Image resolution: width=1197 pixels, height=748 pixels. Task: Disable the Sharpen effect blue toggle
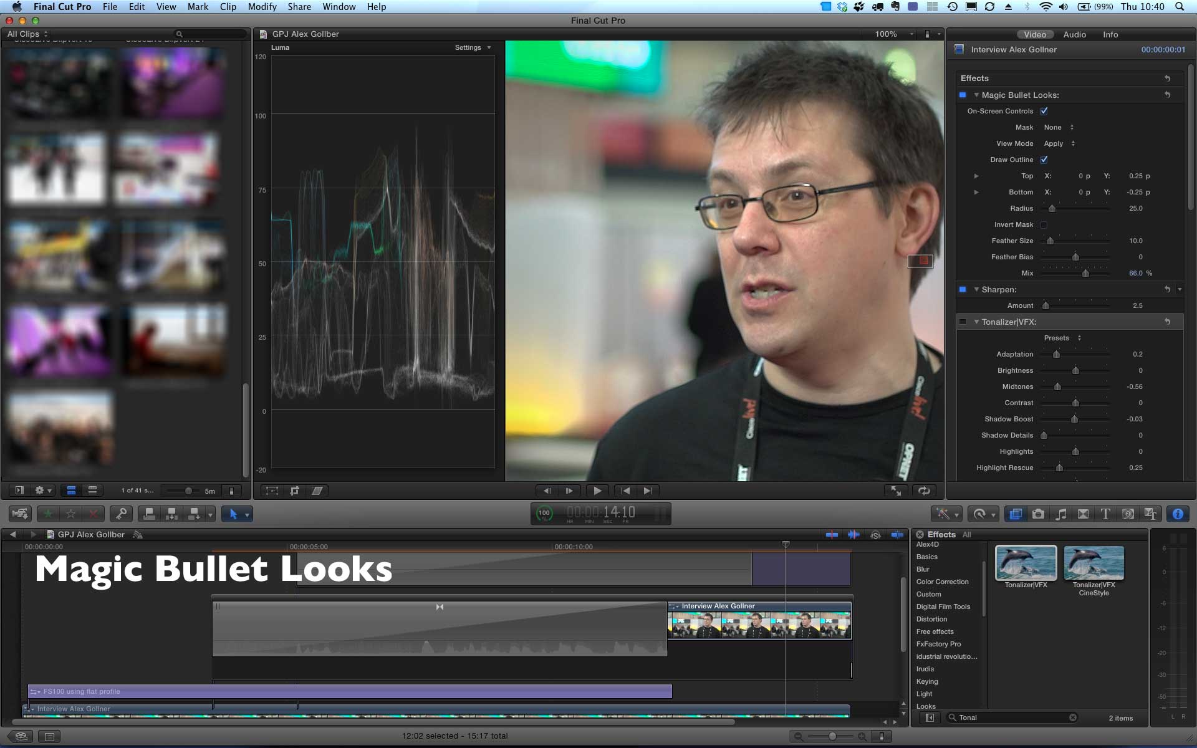(x=963, y=289)
